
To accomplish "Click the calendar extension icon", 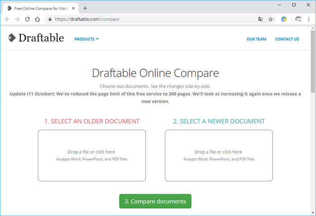I will 298,19.
